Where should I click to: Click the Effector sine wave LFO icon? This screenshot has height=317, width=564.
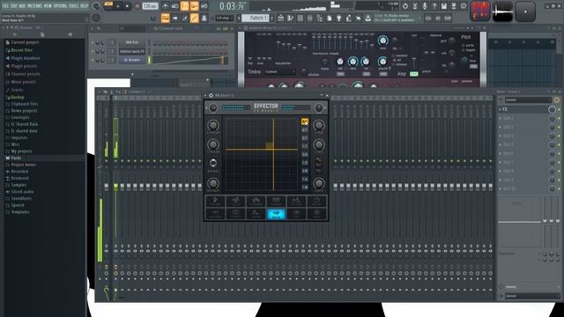(319, 159)
